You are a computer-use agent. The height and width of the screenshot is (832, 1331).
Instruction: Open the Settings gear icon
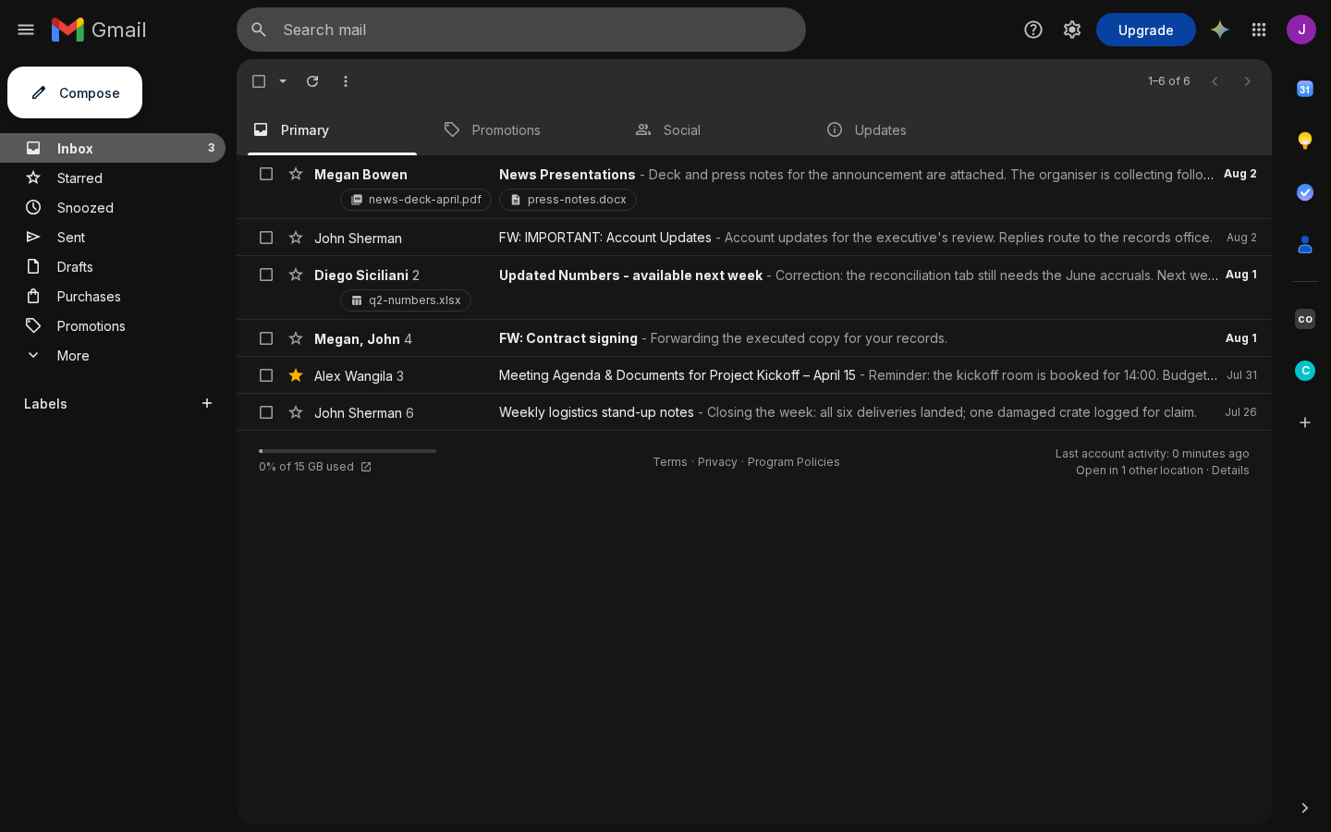click(x=1072, y=30)
